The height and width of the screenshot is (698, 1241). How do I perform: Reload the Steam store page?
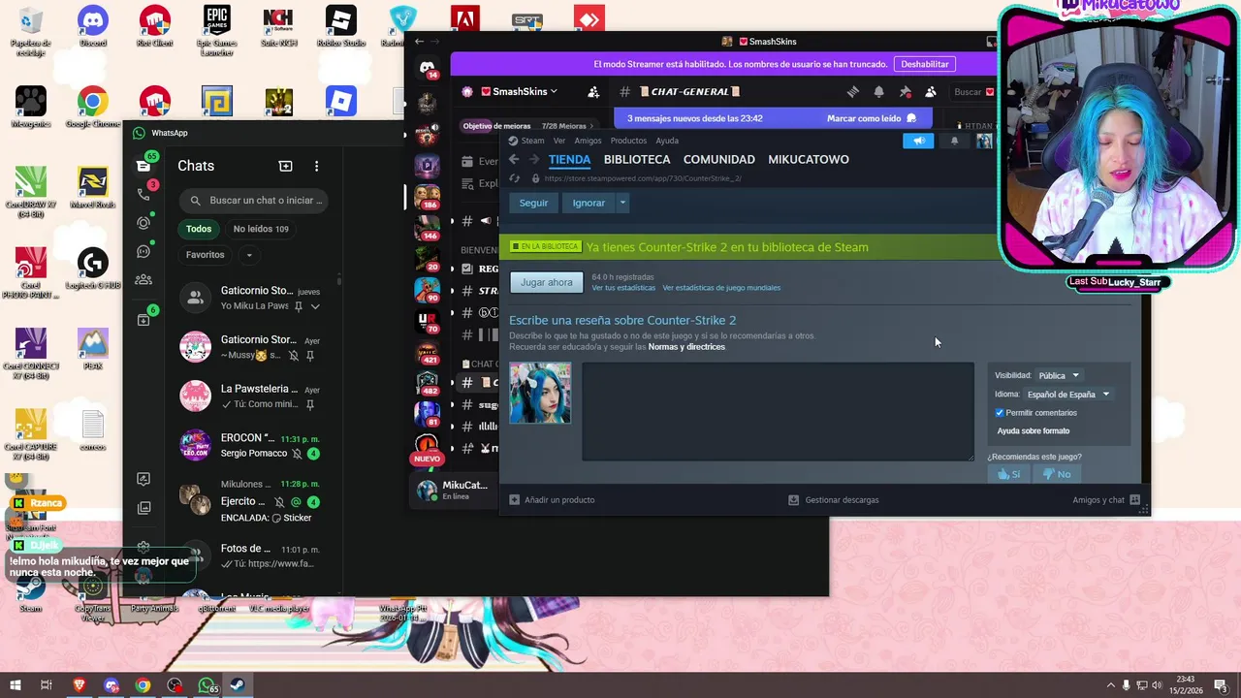(515, 178)
